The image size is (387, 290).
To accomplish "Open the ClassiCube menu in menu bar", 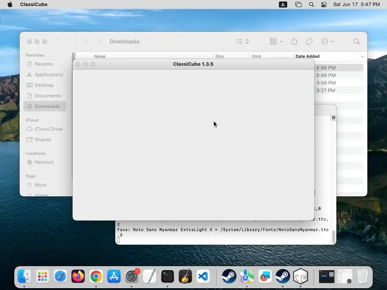I will click(x=34, y=5).
